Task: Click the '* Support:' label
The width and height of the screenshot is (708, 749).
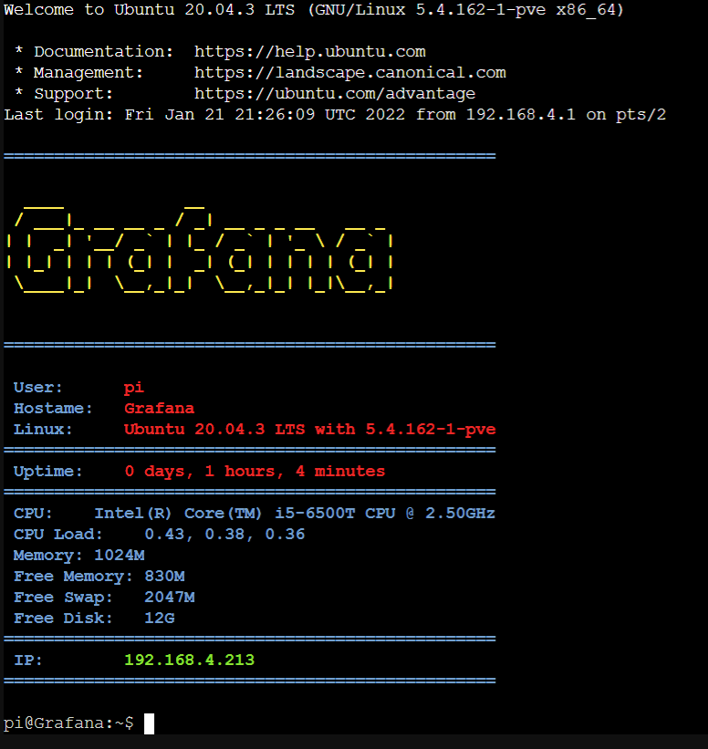Action: 64,94
